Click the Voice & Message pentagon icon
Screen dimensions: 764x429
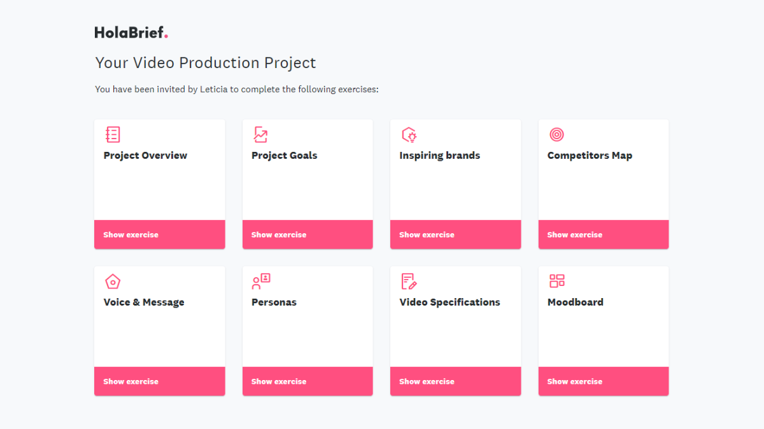(112, 282)
